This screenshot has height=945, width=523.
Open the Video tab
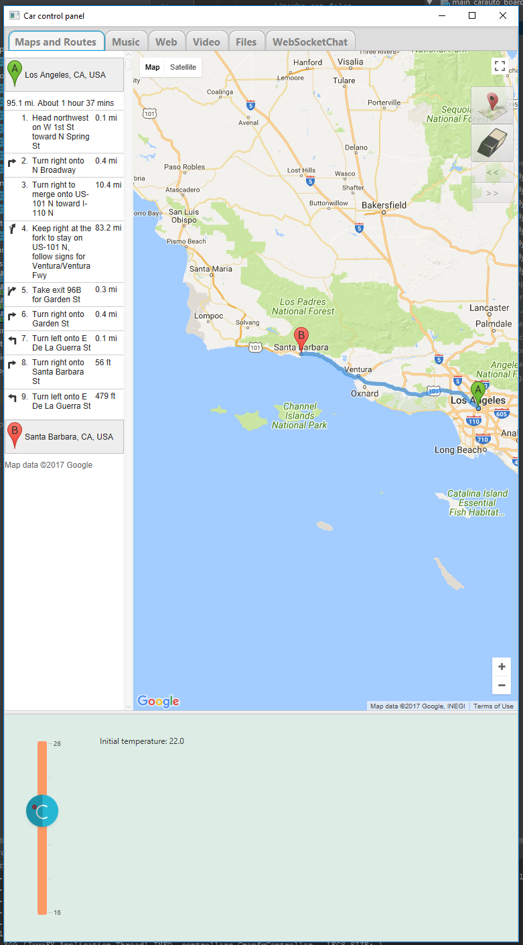206,42
